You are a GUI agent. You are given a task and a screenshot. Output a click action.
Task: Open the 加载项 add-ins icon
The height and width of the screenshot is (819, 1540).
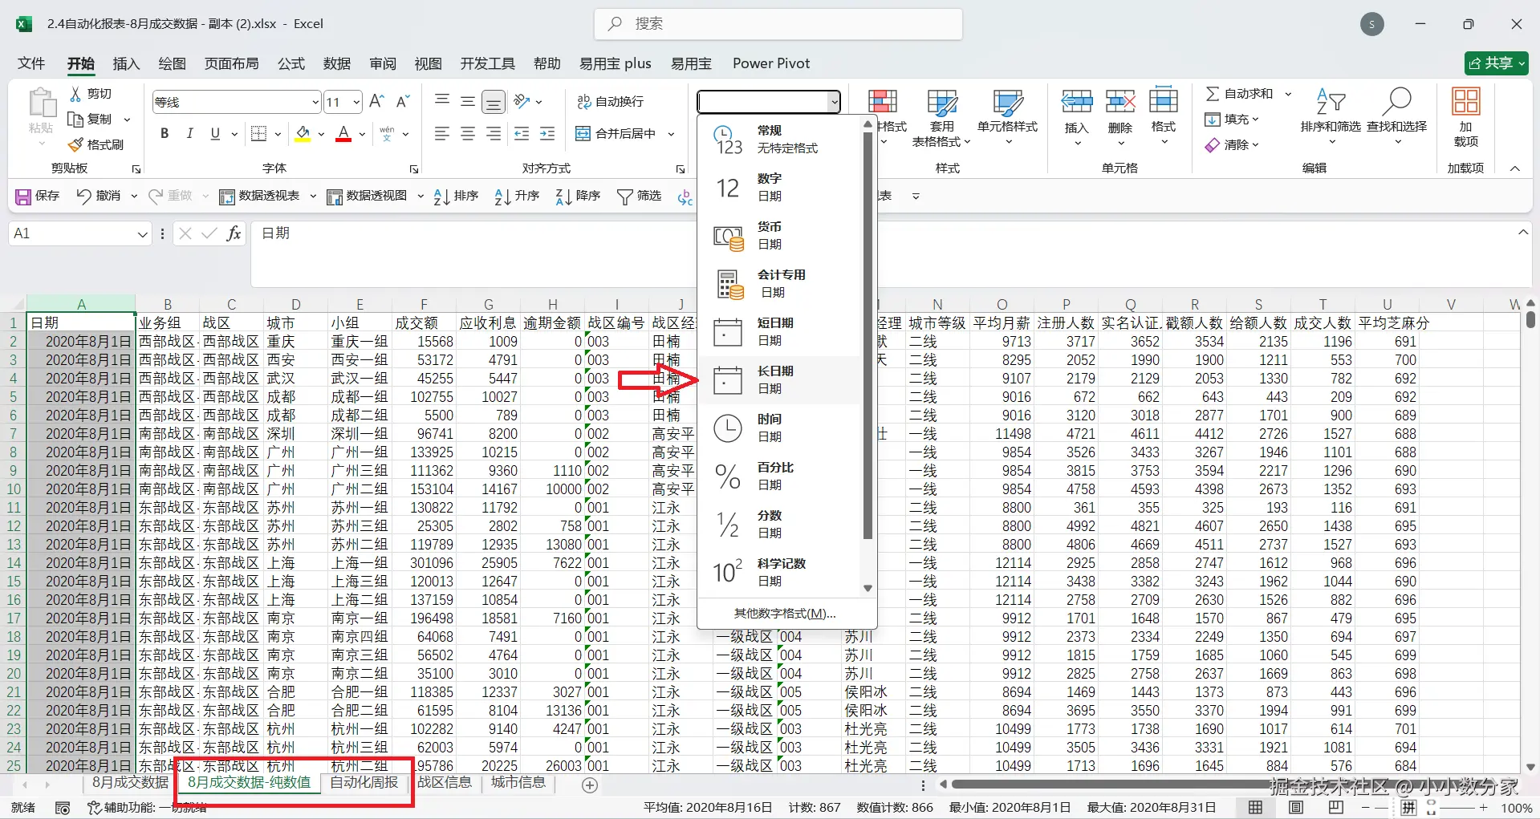pyautogui.click(x=1465, y=102)
